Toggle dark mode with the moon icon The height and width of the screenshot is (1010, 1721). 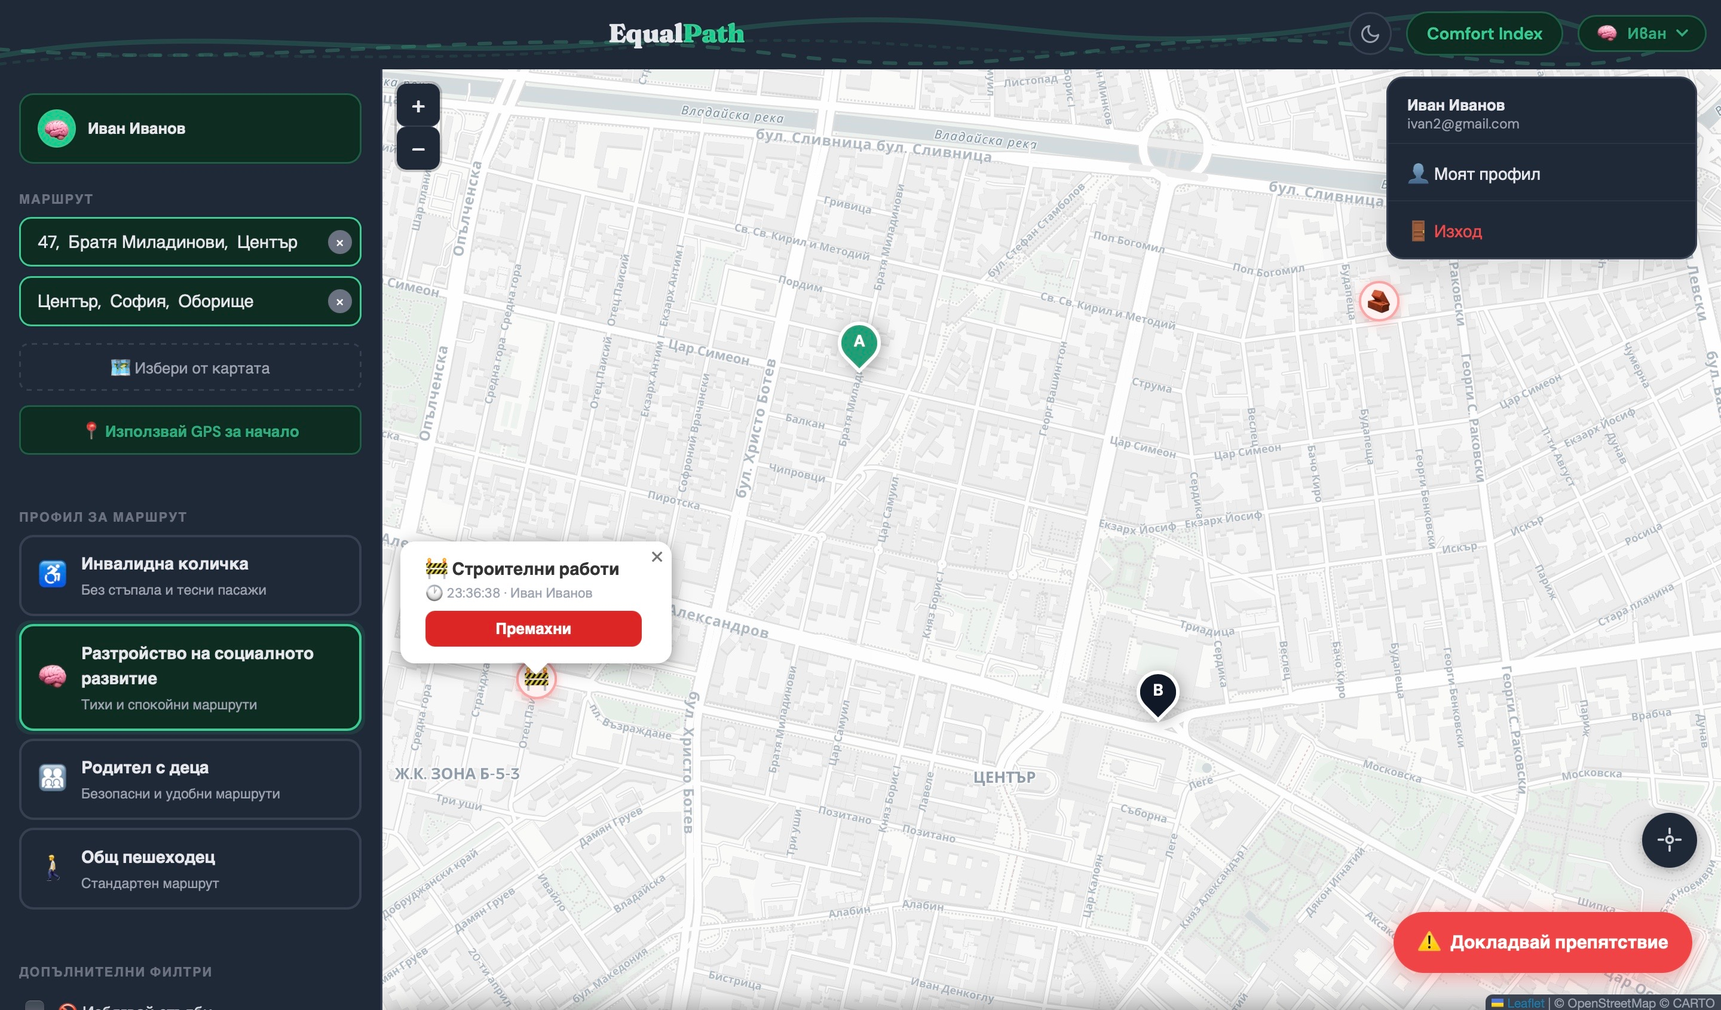point(1369,33)
